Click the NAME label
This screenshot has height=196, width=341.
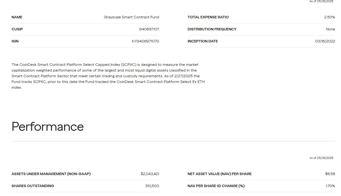click(x=17, y=17)
